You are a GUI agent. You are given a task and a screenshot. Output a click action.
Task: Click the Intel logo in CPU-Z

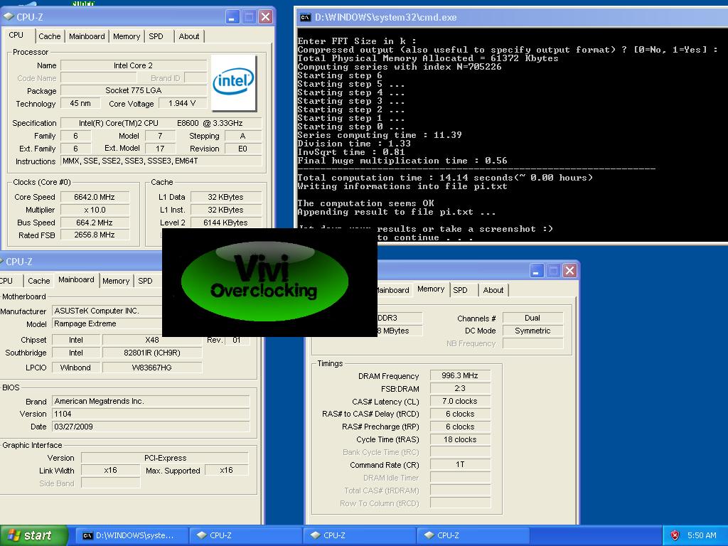click(234, 83)
